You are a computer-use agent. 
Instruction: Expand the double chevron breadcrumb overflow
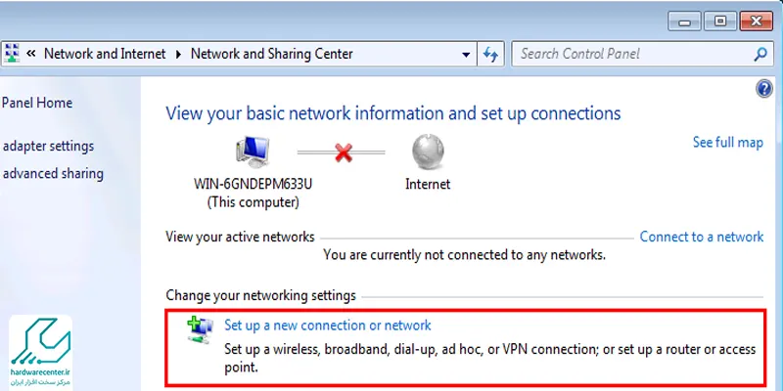(31, 54)
